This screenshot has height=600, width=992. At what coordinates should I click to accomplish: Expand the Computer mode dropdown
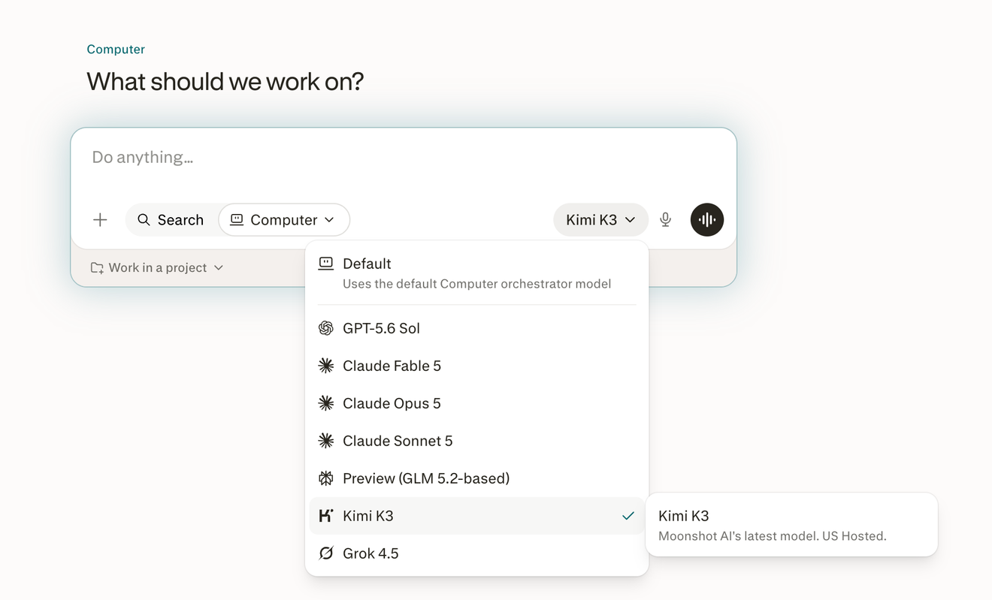pyautogui.click(x=284, y=220)
